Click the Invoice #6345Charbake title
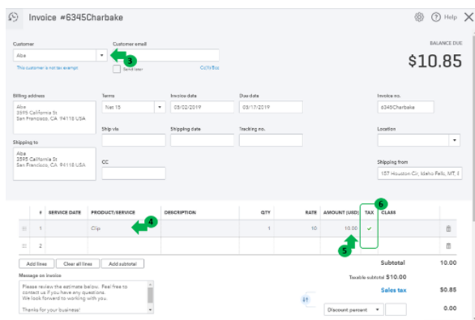The height and width of the screenshot is (320, 475). point(75,17)
